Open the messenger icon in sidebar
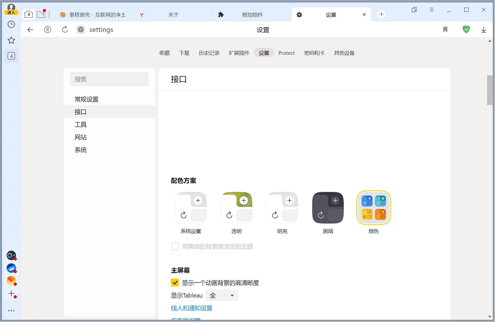Screen dimensions: 495x322 pos(11,255)
